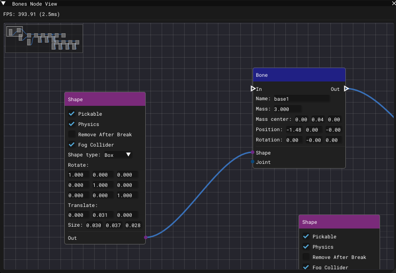Click the left Shape node Out pin
The height and width of the screenshot is (273, 396).
click(x=146, y=238)
